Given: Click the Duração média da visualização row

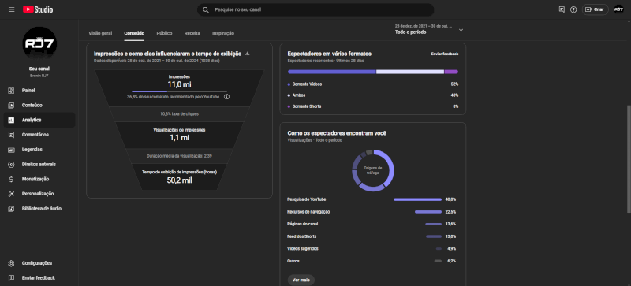Looking at the screenshot, I should pos(179,156).
